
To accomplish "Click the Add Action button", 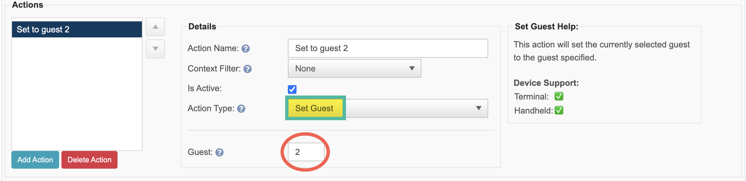I will click(35, 160).
